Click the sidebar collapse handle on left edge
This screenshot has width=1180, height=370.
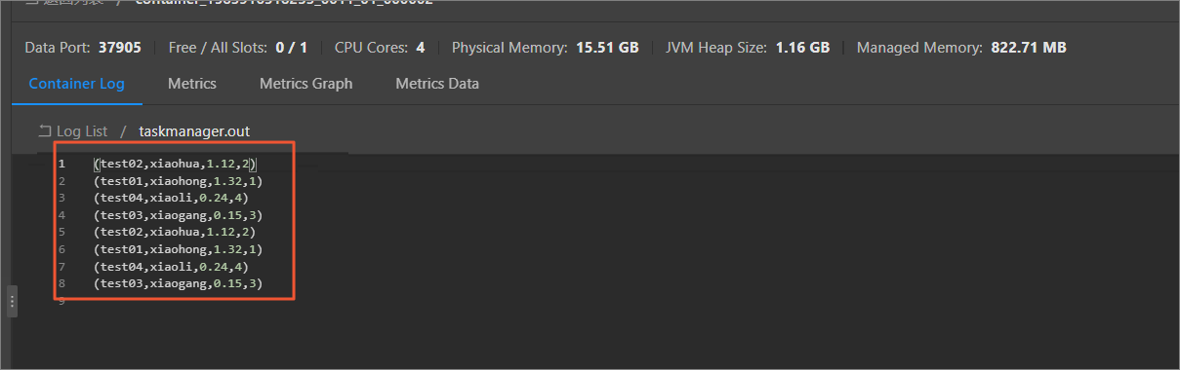coord(12,301)
